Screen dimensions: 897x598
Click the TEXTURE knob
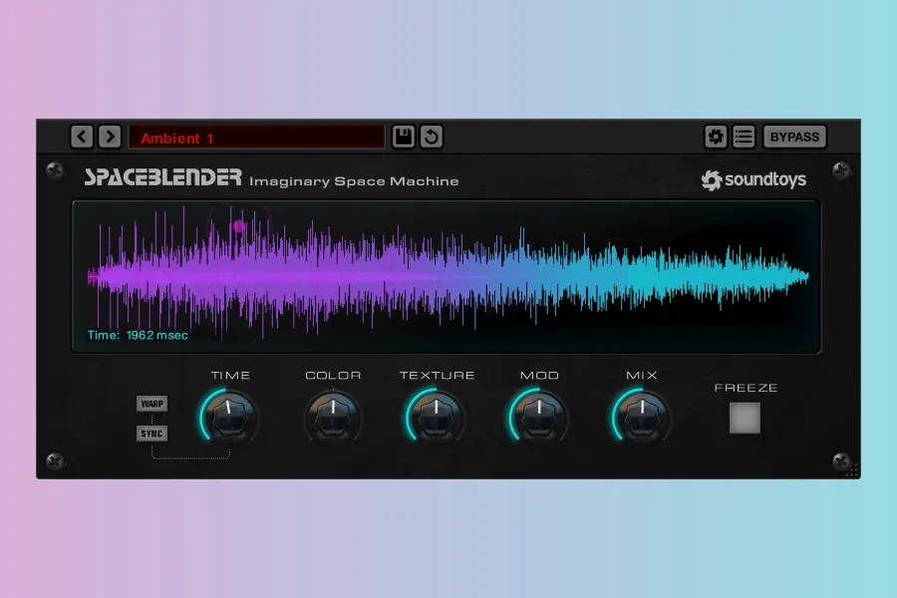(x=436, y=416)
